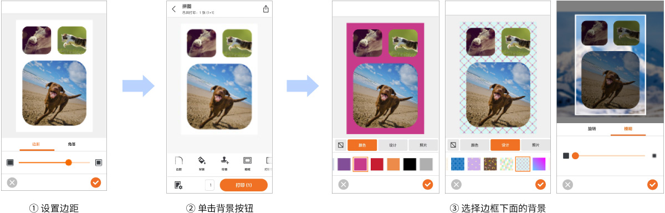Open print settings page-gear icon
The width and height of the screenshot is (665, 213).
pyautogui.click(x=178, y=185)
